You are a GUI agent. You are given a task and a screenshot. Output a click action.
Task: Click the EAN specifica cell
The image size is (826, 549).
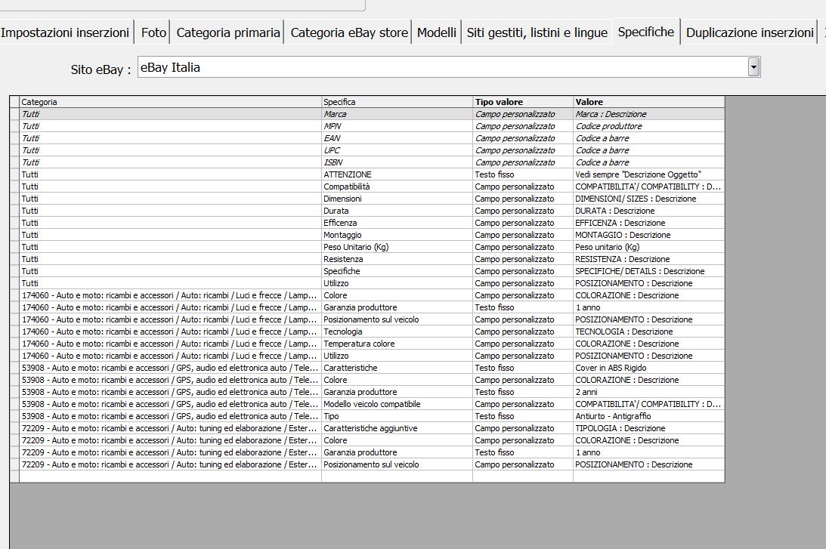click(398, 138)
